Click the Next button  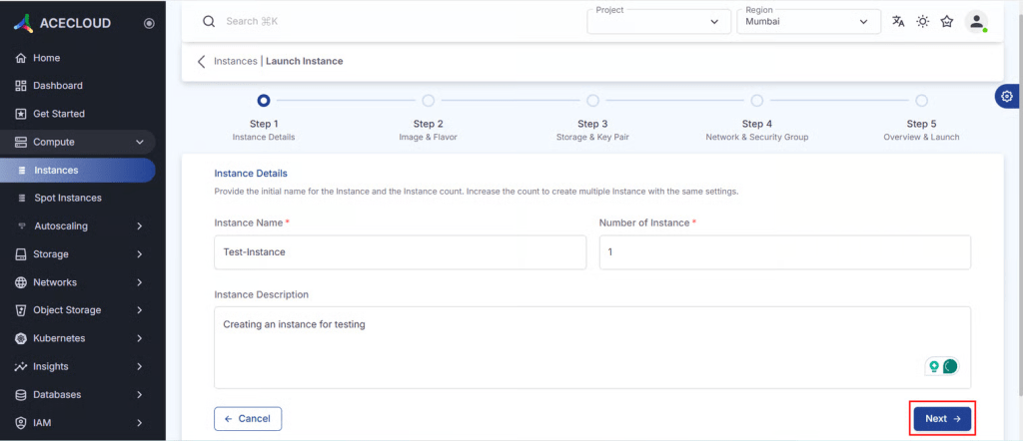(x=941, y=419)
